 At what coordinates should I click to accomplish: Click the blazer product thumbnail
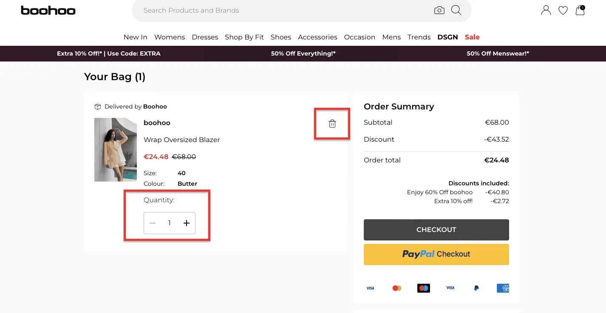click(x=115, y=149)
